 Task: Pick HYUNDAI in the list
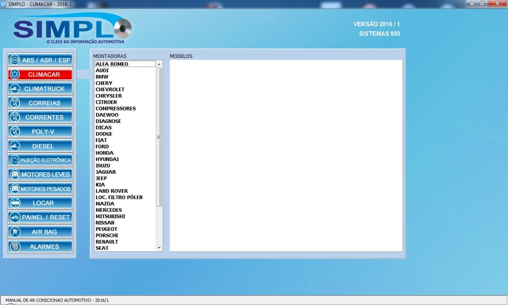[x=125, y=159]
